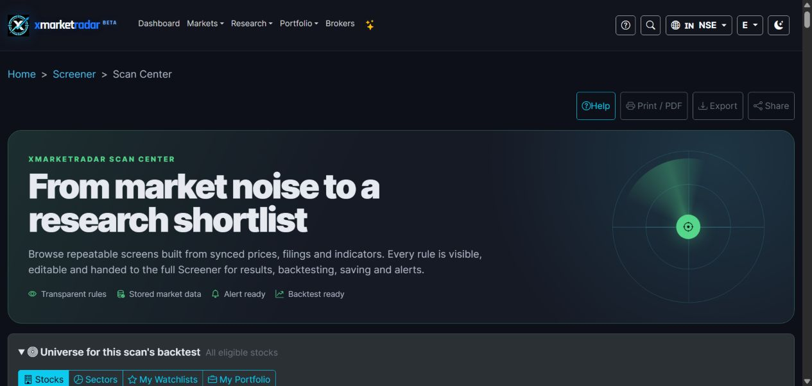The height and width of the screenshot is (386, 812).
Task: Click the Transparent rules eye icon
Action: [x=32, y=294]
